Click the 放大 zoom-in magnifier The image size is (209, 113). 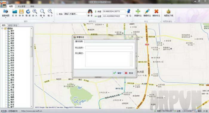[x=35, y=11]
